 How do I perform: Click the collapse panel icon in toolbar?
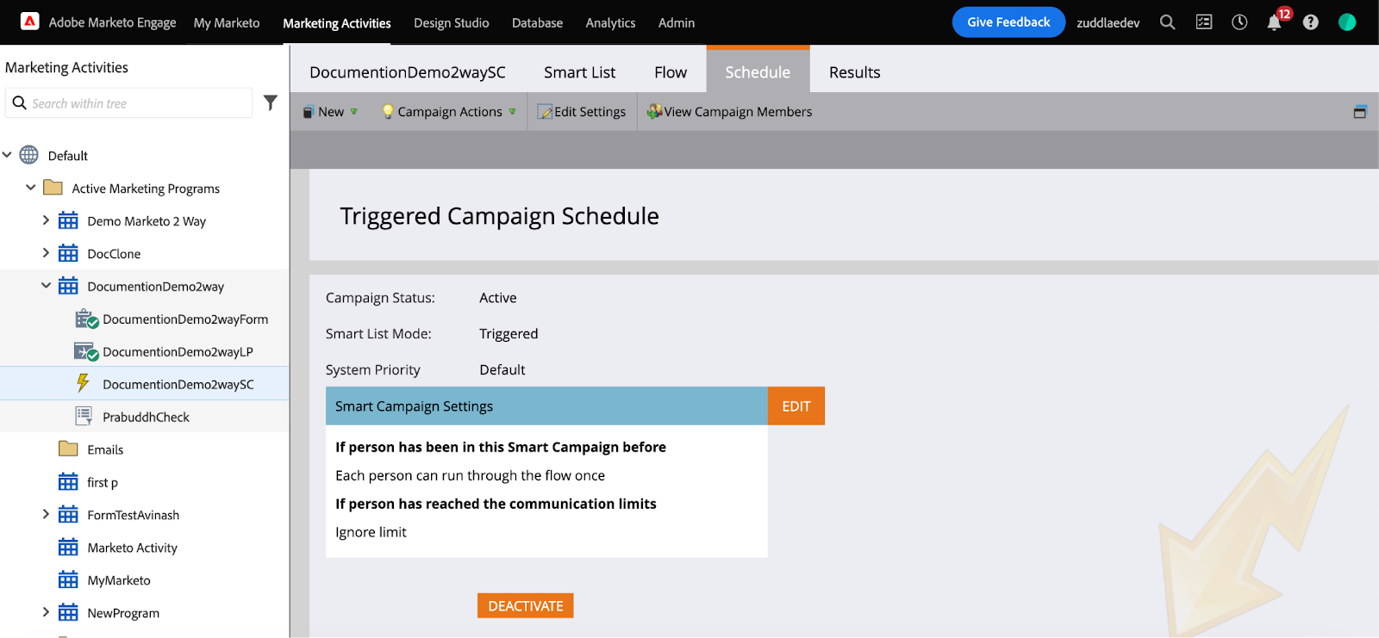click(x=1360, y=112)
